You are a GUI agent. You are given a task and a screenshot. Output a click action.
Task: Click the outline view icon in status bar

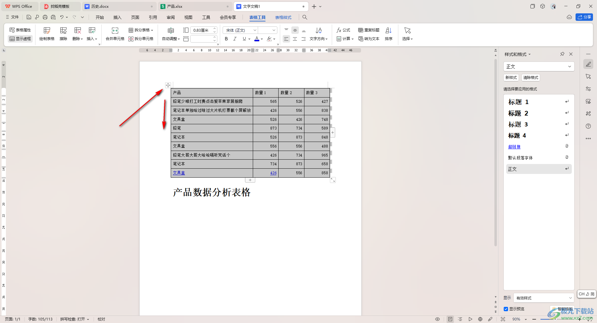click(460, 319)
